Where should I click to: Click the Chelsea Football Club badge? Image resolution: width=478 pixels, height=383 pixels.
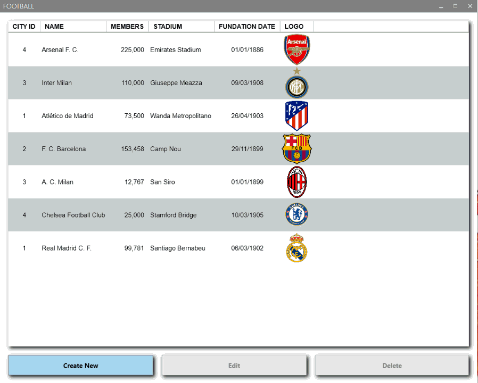point(296,214)
